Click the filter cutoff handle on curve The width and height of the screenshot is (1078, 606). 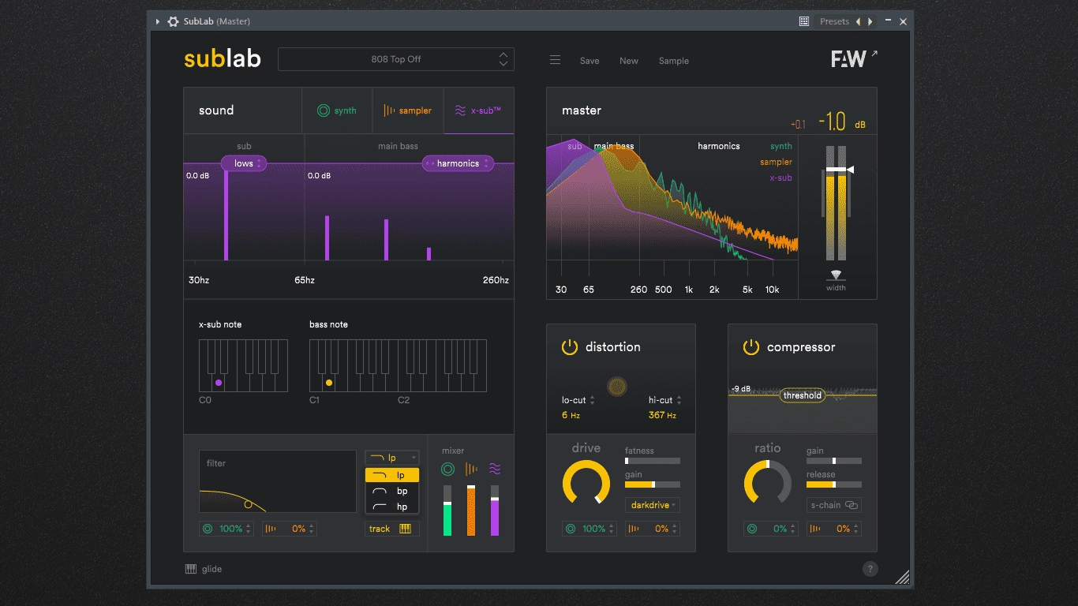point(249,504)
